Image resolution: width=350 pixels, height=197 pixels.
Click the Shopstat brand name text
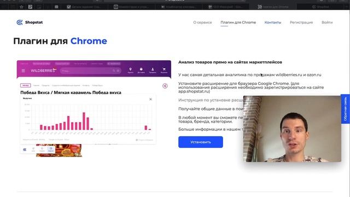pyautogui.click(x=34, y=22)
